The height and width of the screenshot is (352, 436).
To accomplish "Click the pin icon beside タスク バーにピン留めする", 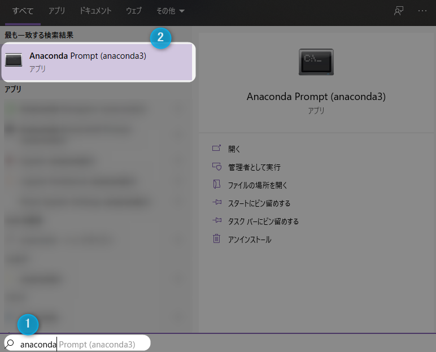I will [x=217, y=220].
